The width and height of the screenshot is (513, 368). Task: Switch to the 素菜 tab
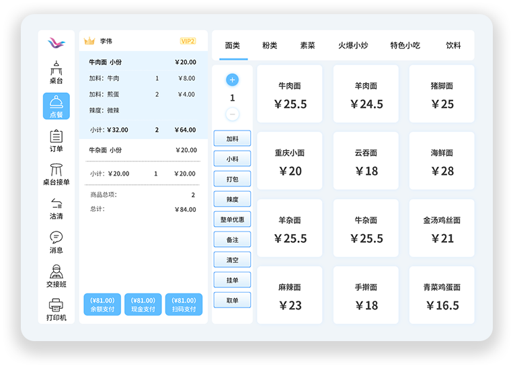pyautogui.click(x=307, y=46)
